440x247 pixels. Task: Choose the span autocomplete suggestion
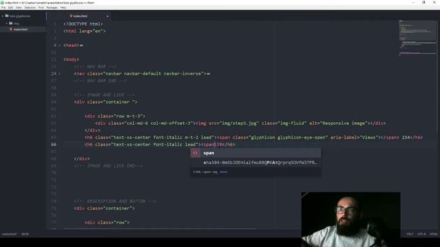click(x=255, y=153)
